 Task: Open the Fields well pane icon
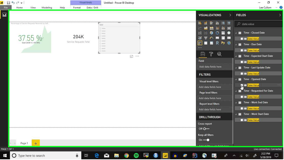(203, 54)
